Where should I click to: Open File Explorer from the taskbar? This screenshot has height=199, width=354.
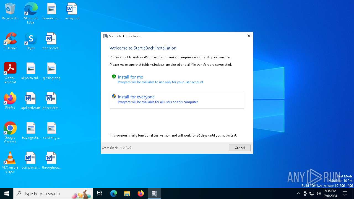127,193
